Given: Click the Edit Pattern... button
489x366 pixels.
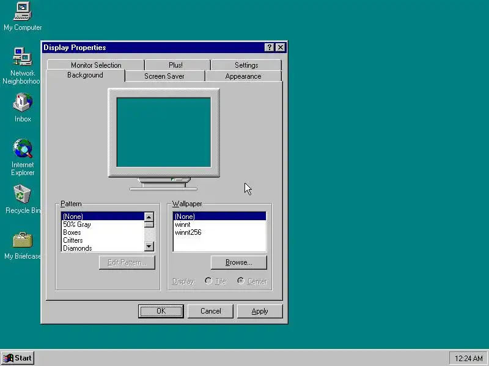Looking at the screenshot, I should [x=127, y=262].
